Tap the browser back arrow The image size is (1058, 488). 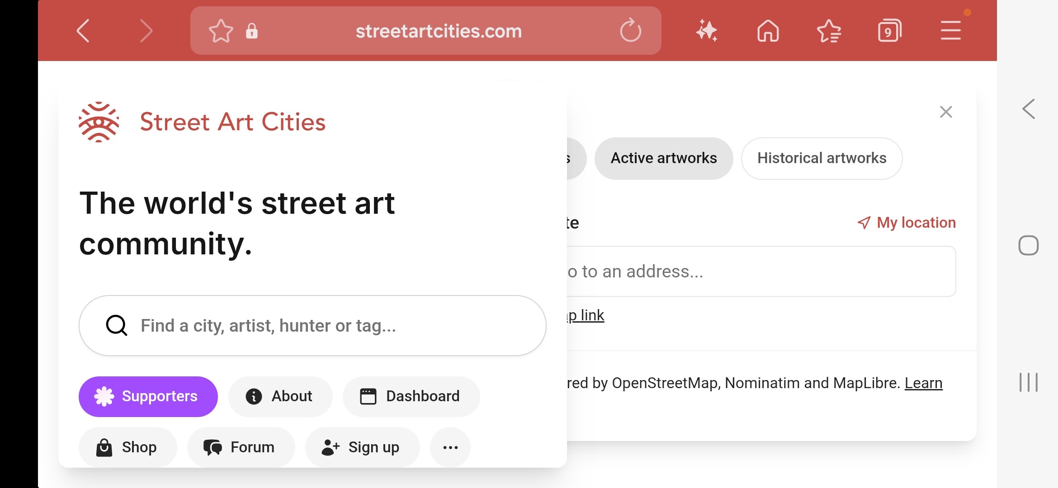(x=83, y=31)
